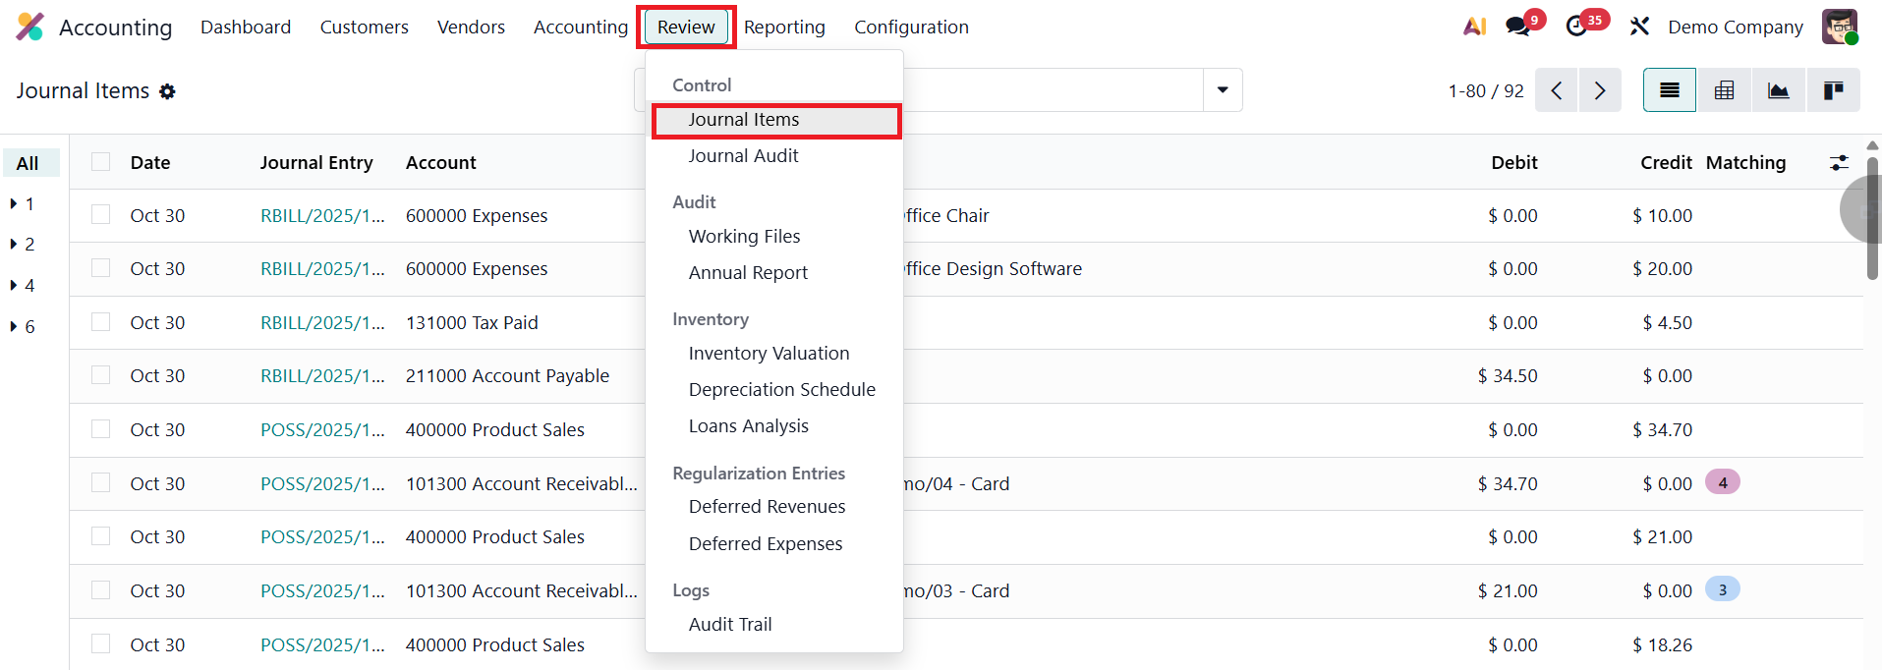1882x670 pixels.
Task: Open Journal Audit from Review menu
Action: (743, 155)
